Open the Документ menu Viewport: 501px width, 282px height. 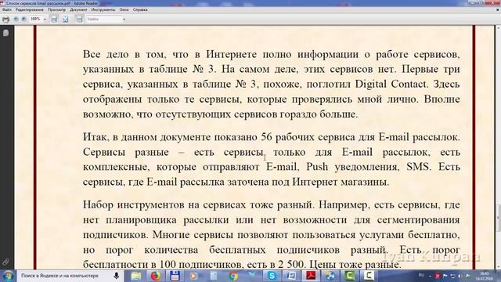pyautogui.click(x=78, y=9)
